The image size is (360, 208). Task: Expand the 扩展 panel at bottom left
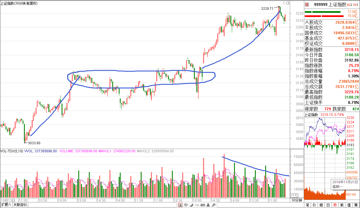point(6,205)
